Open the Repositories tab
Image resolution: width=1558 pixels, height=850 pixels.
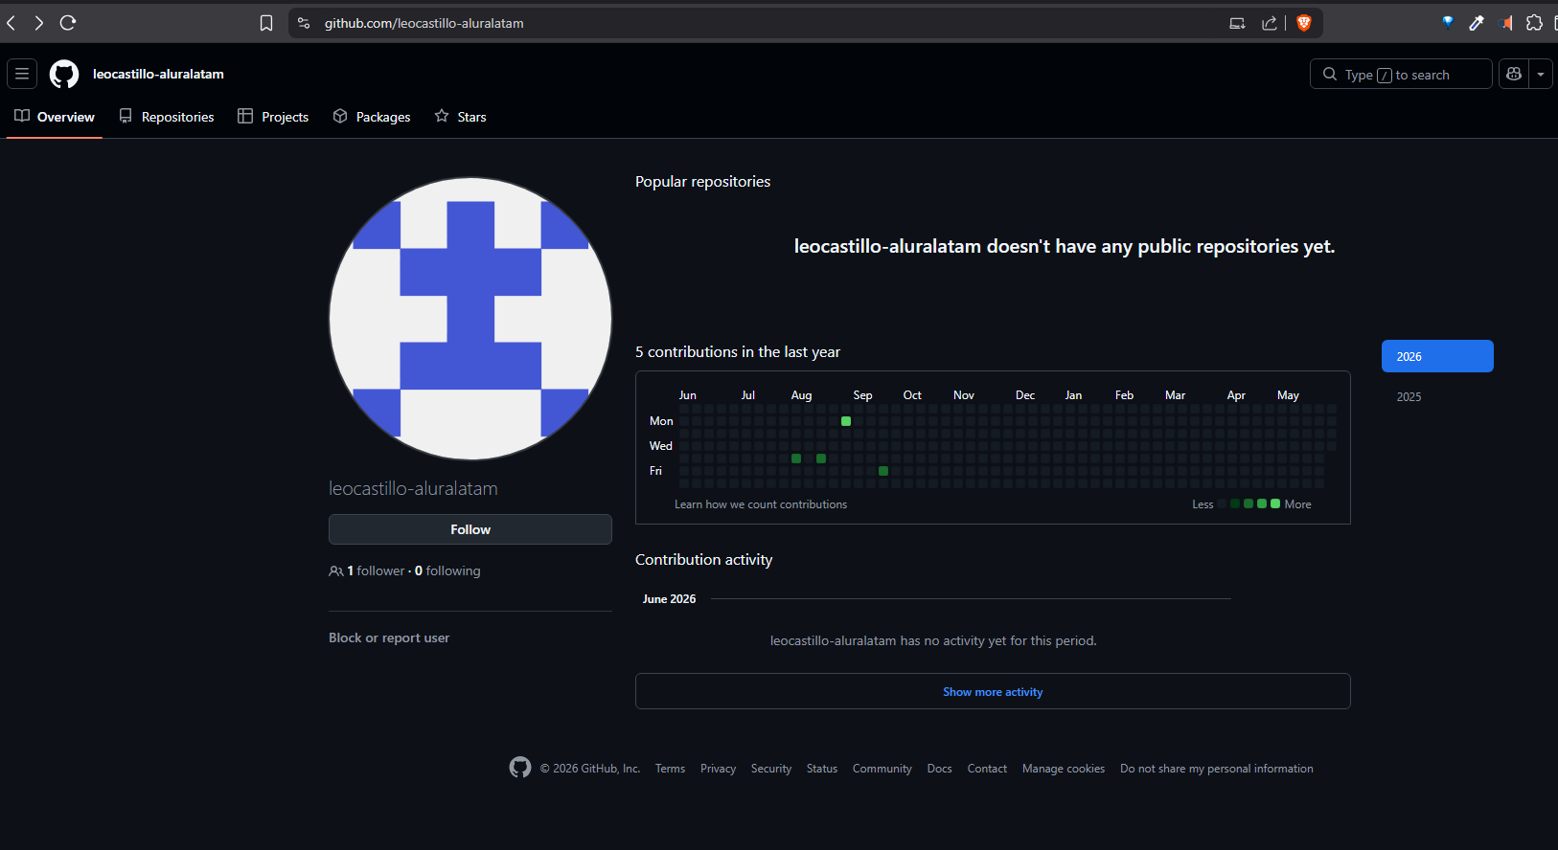tap(167, 117)
